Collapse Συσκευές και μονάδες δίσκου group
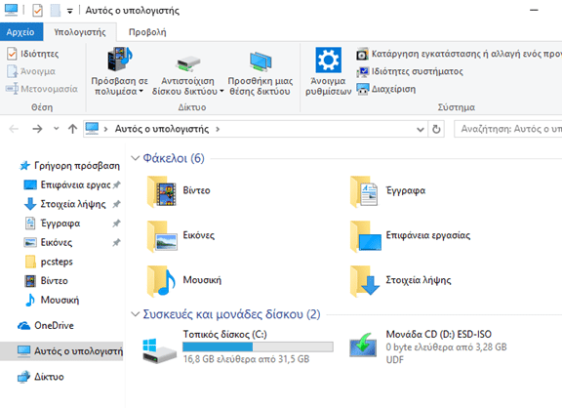Image resolution: width=562 pixels, height=408 pixels. [x=135, y=314]
